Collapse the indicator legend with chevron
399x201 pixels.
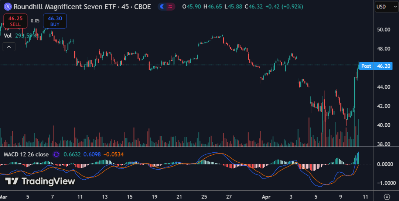click(9, 47)
